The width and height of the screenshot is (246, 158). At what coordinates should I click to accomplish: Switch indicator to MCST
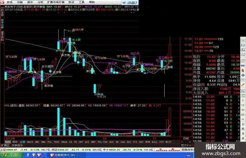coord(168,142)
